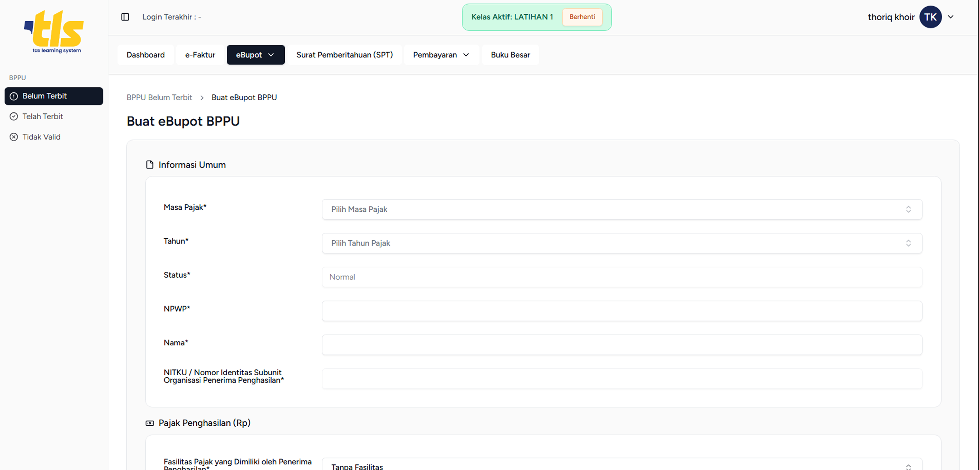The height and width of the screenshot is (470, 979).
Task: Expand the Pembayaran menu
Action: point(441,55)
